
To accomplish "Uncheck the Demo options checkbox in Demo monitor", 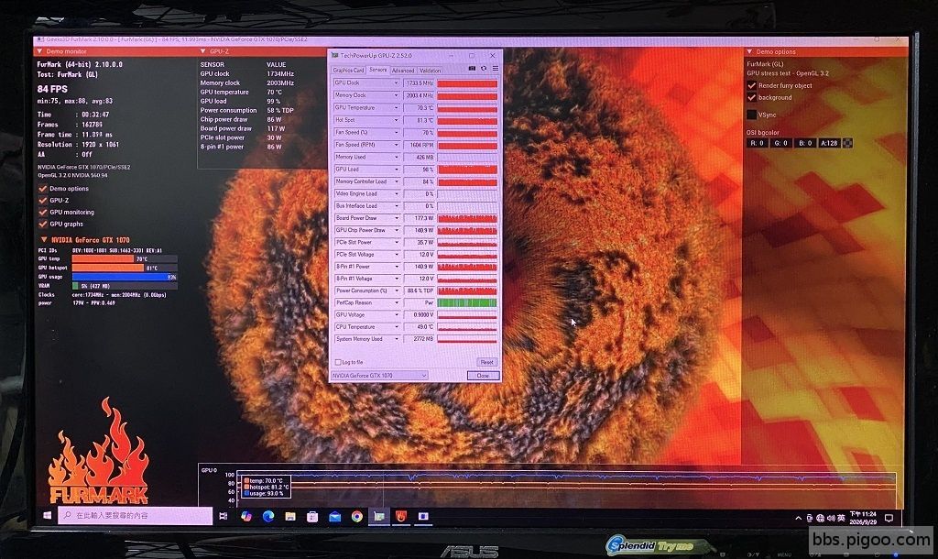I will coord(43,189).
